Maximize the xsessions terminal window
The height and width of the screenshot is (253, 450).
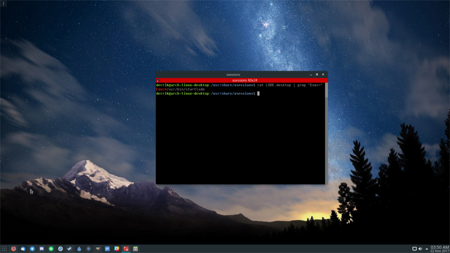click(x=317, y=75)
